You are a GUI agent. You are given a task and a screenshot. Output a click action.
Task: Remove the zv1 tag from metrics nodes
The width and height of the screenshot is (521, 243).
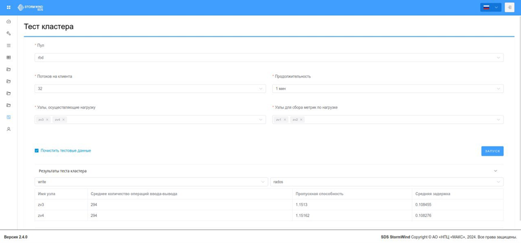pyautogui.click(x=285, y=120)
